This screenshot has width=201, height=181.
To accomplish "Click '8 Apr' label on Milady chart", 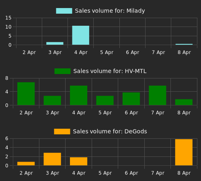I will [x=184, y=52].
